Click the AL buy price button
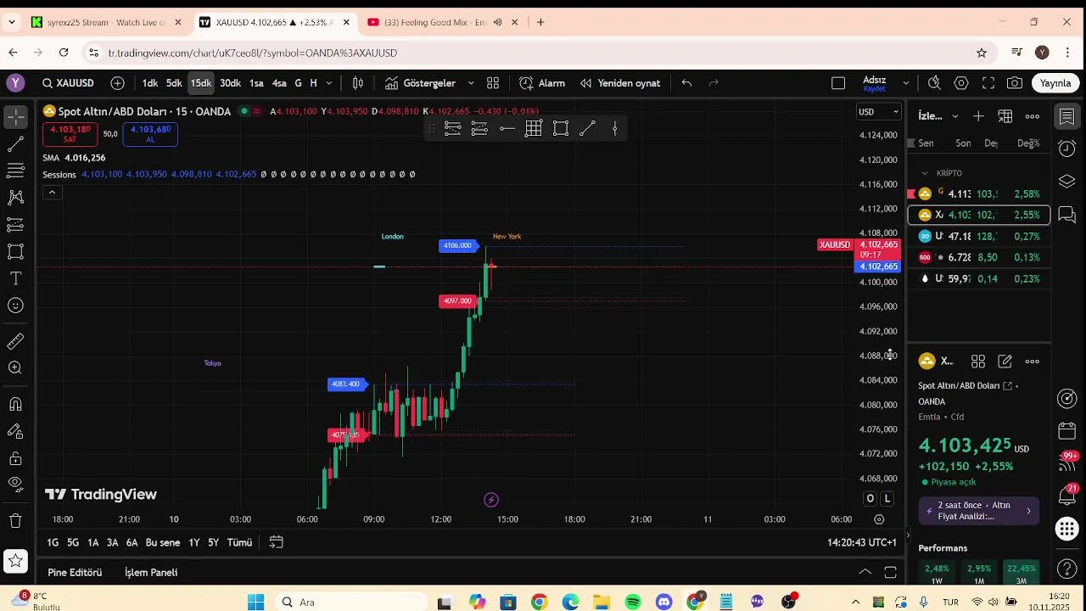Image resolution: width=1086 pixels, height=611 pixels. [150, 134]
